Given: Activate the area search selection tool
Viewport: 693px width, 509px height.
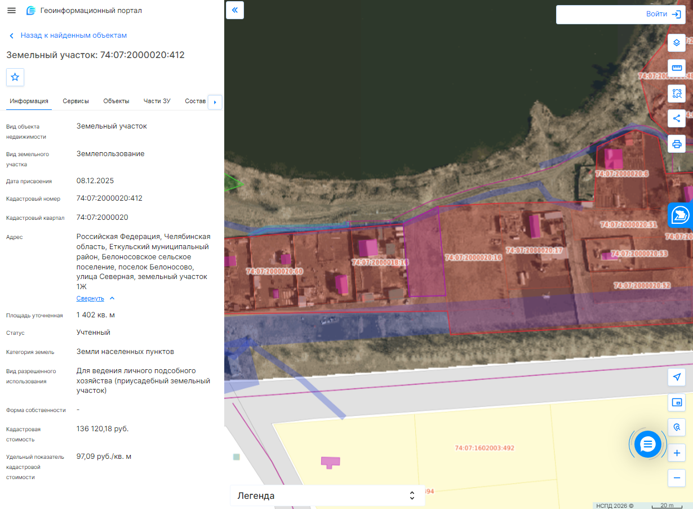Looking at the screenshot, I should [677, 93].
